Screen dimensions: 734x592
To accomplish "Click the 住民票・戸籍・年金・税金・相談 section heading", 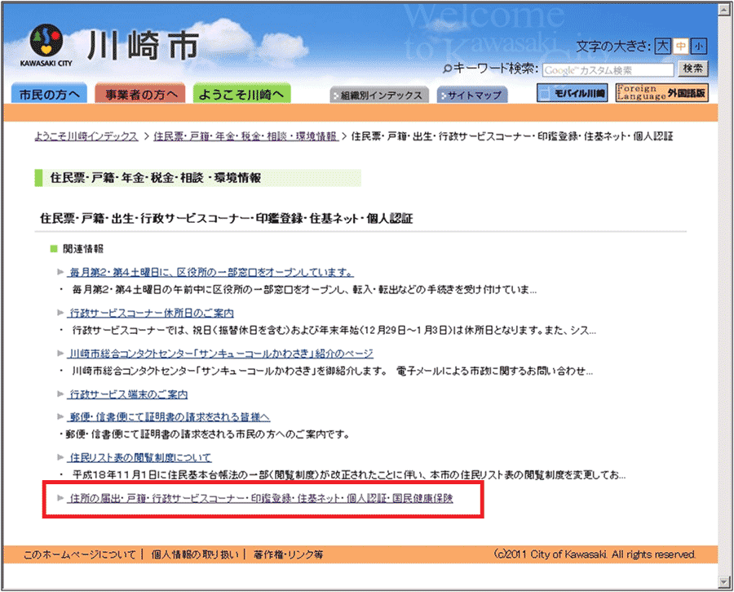I will point(156,178).
